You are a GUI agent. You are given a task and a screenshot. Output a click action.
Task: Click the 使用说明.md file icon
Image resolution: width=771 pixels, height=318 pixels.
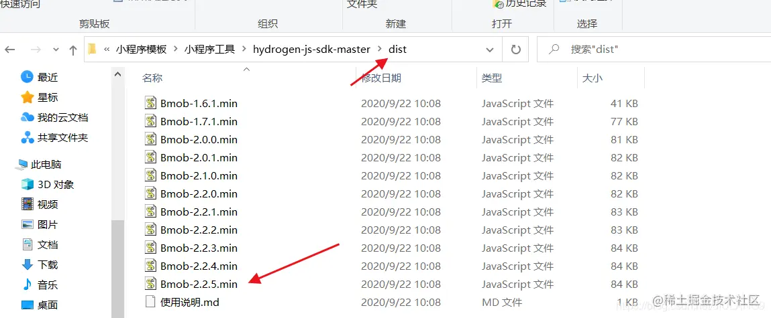(150, 302)
